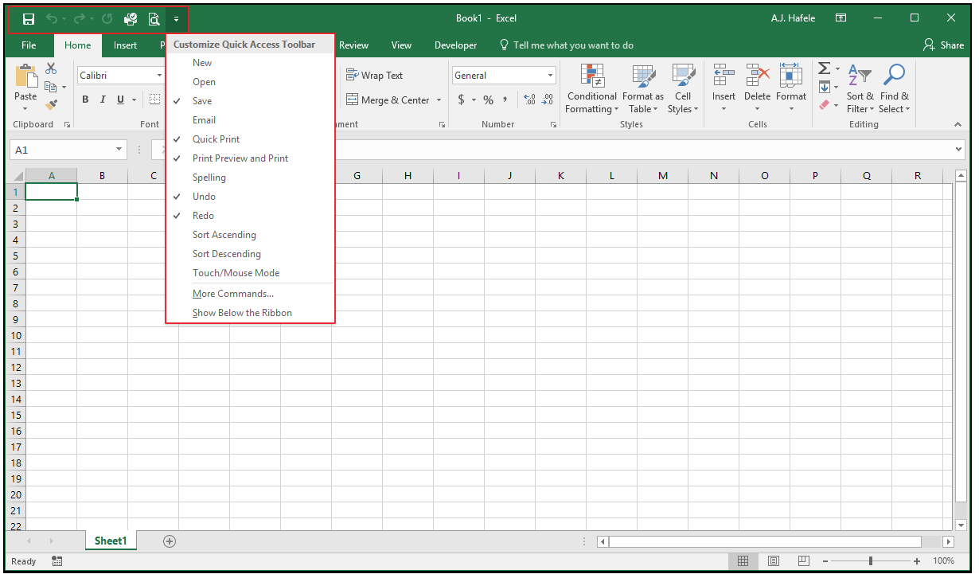Switch to Page Layout view
The image size is (979, 578).
(773, 561)
